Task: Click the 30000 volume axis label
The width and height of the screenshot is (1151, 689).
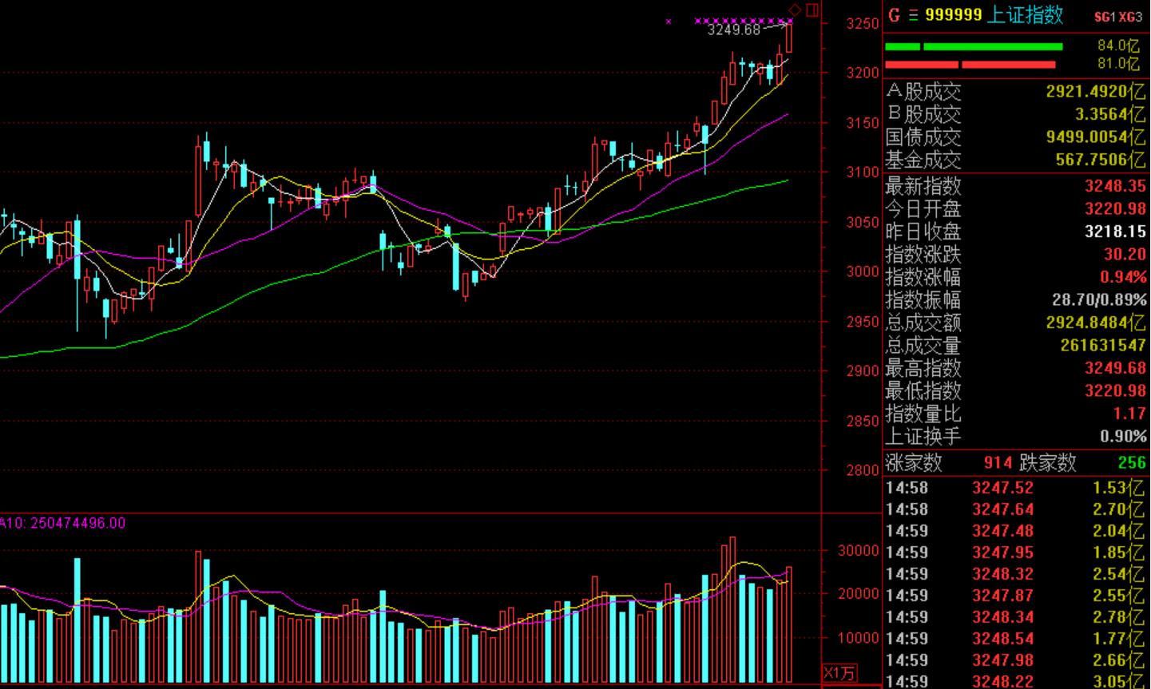Action: coord(858,550)
